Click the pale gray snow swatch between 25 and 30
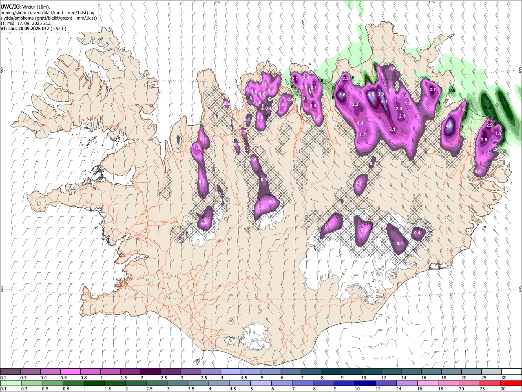Image resolution: width=522 pixels, height=392 pixels. (491, 372)
